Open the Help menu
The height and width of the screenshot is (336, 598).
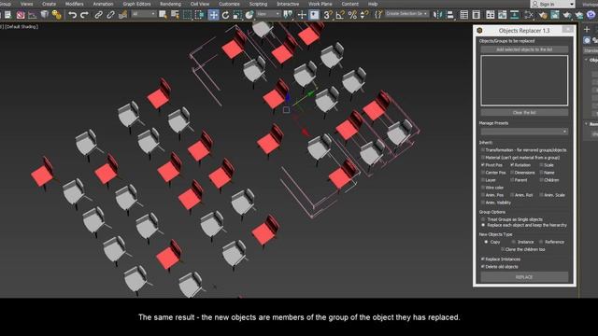tap(373, 4)
